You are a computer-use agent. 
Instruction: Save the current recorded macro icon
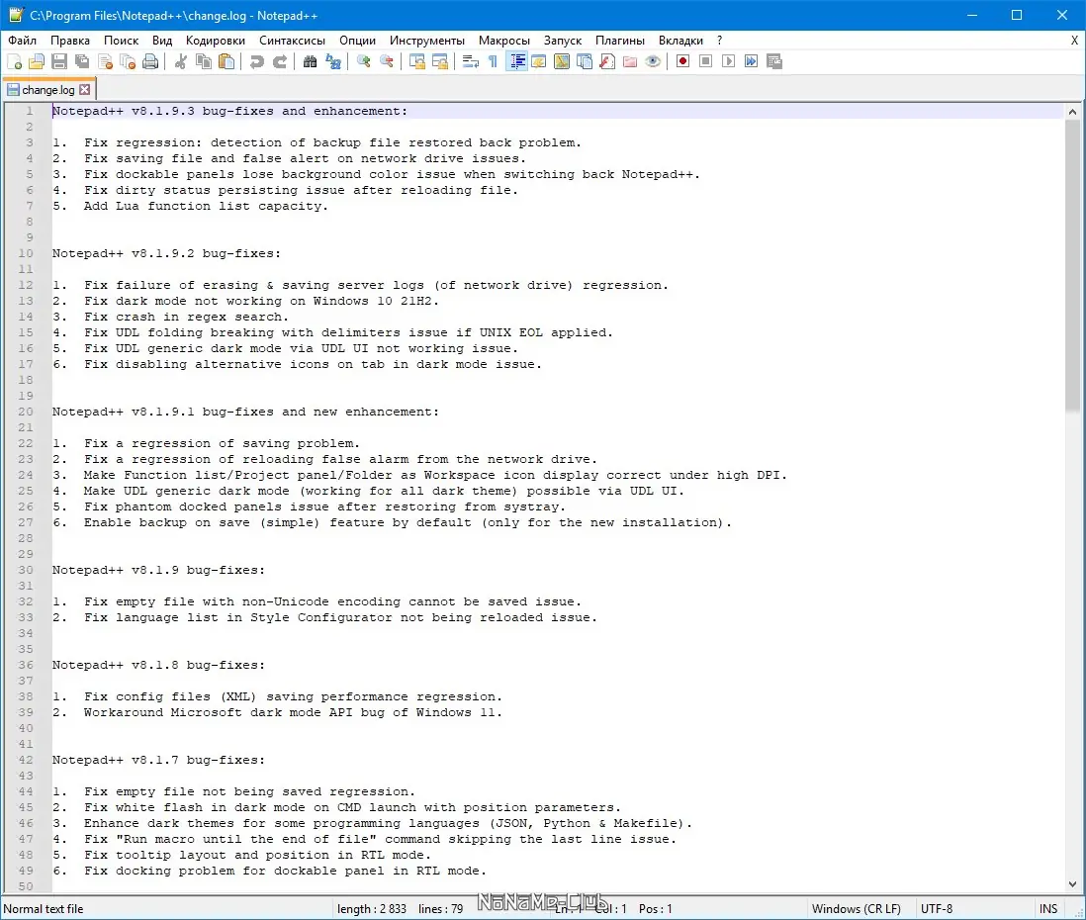click(774, 61)
